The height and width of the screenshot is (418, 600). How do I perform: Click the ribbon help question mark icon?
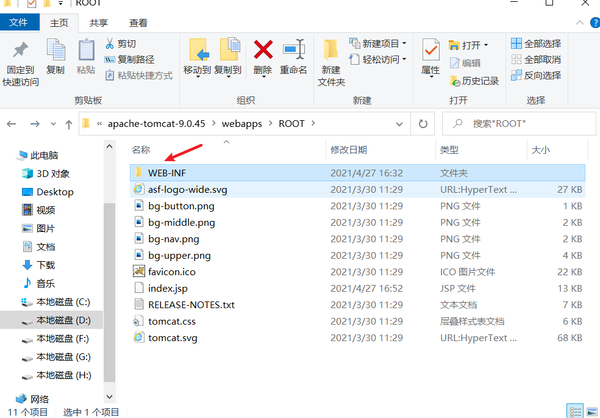(x=595, y=23)
